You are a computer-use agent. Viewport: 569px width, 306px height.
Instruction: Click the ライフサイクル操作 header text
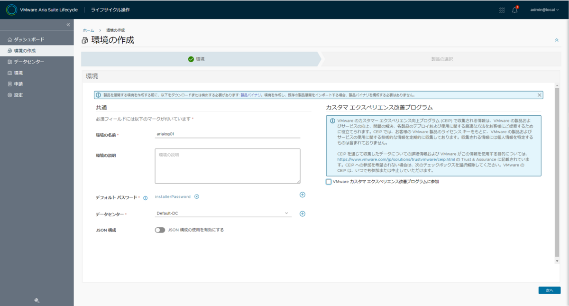[x=110, y=10]
